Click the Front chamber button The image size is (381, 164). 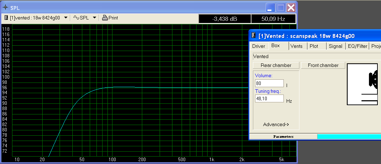tap(323, 65)
